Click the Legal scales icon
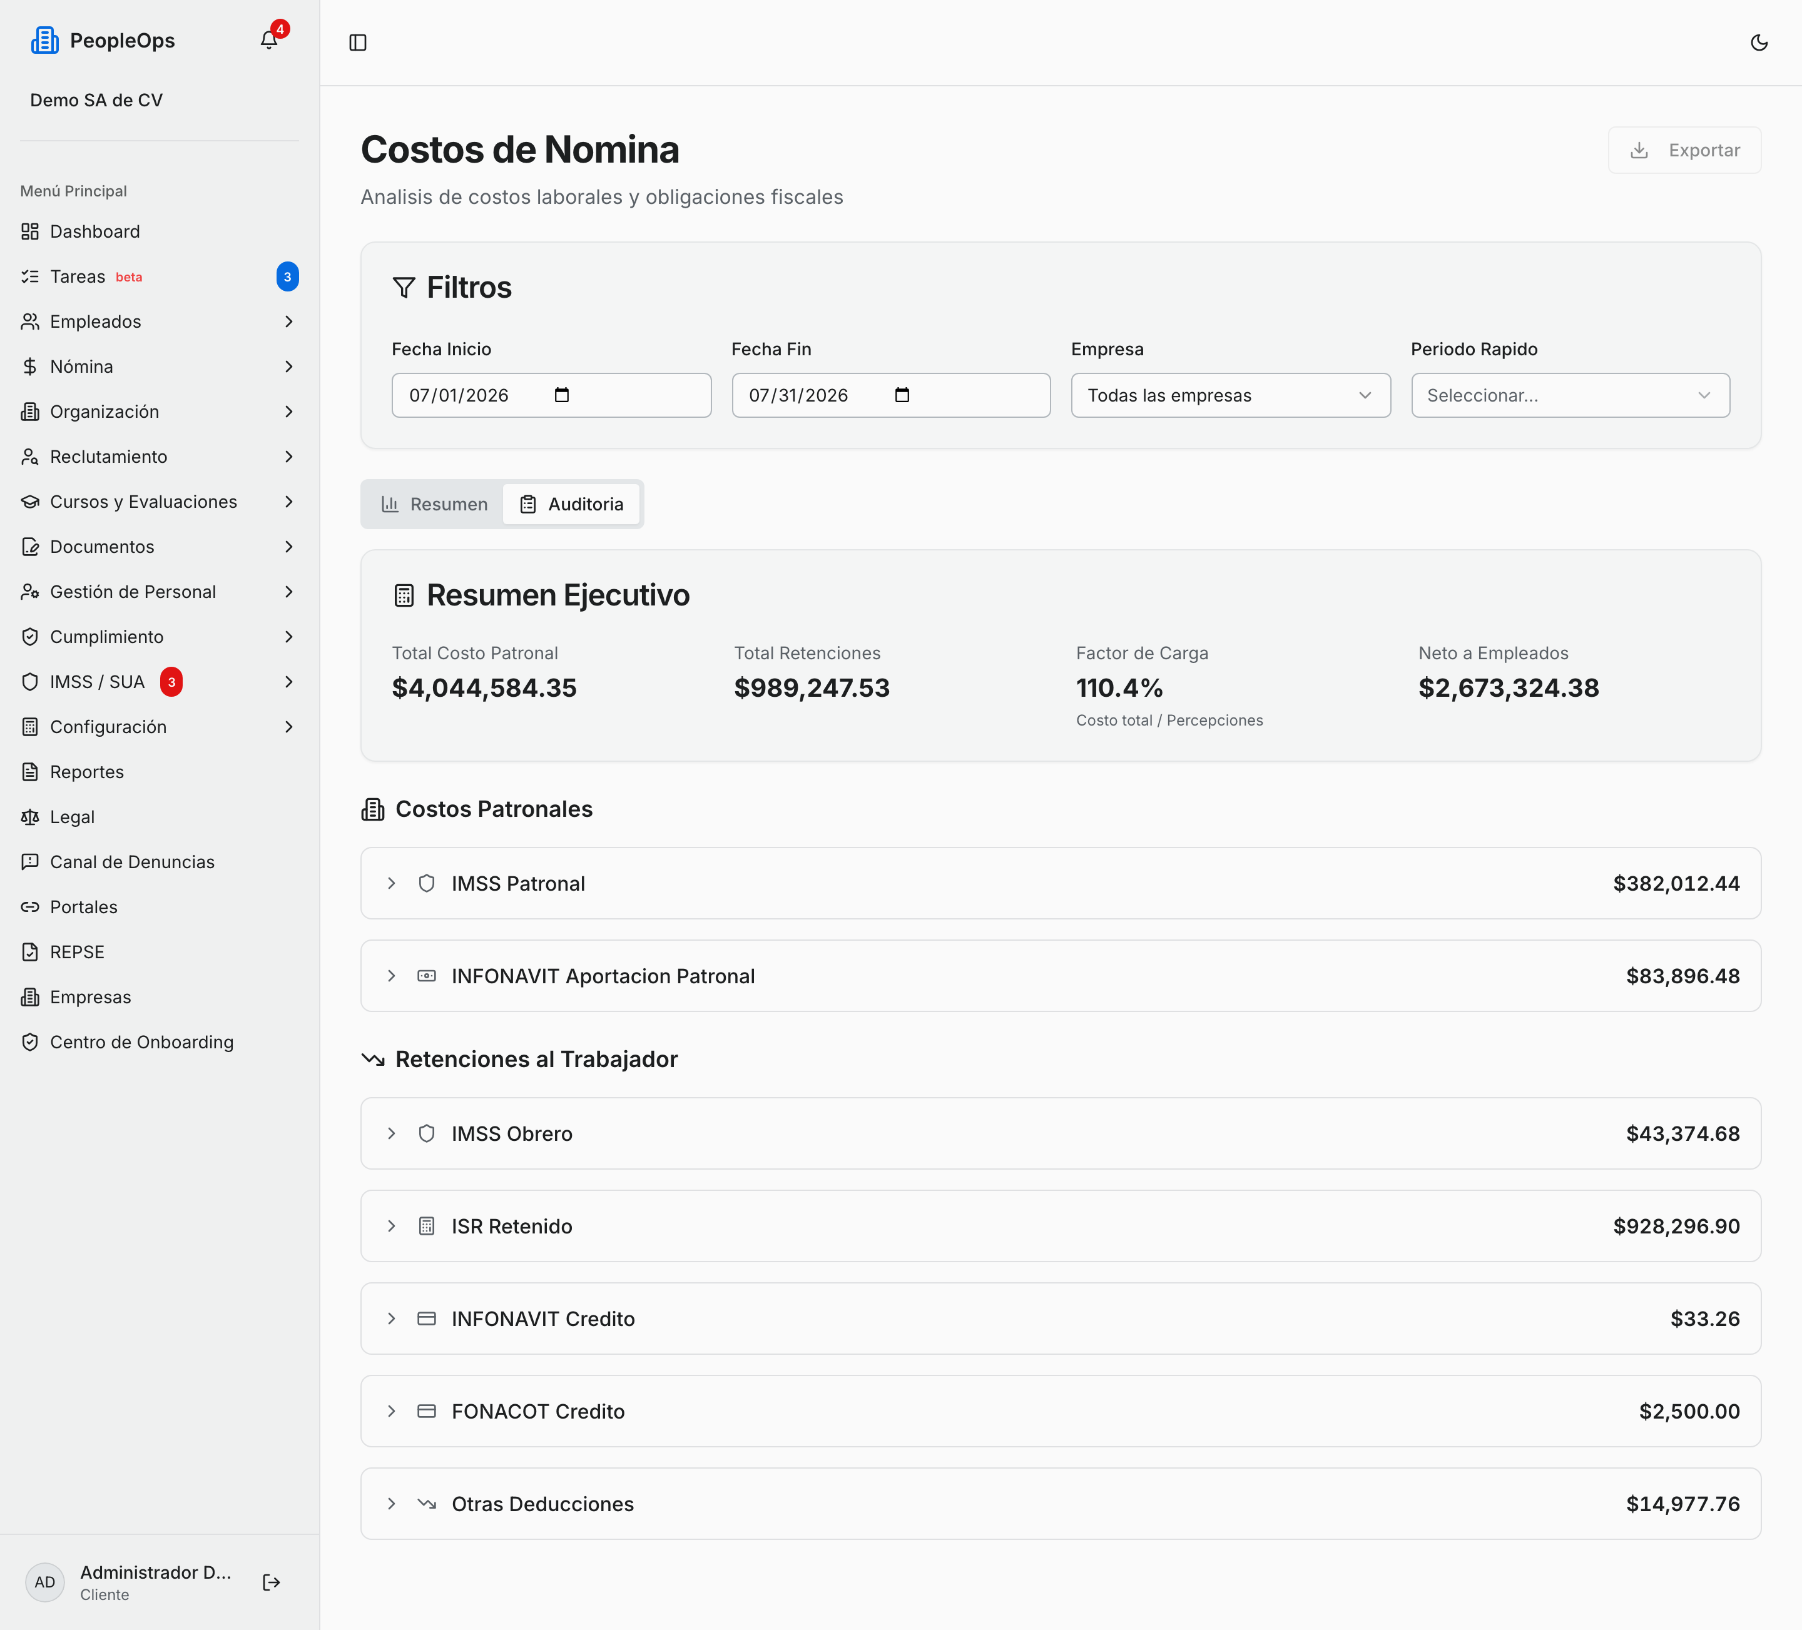Viewport: 1802px width, 1630px height. (x=31, y=817)
